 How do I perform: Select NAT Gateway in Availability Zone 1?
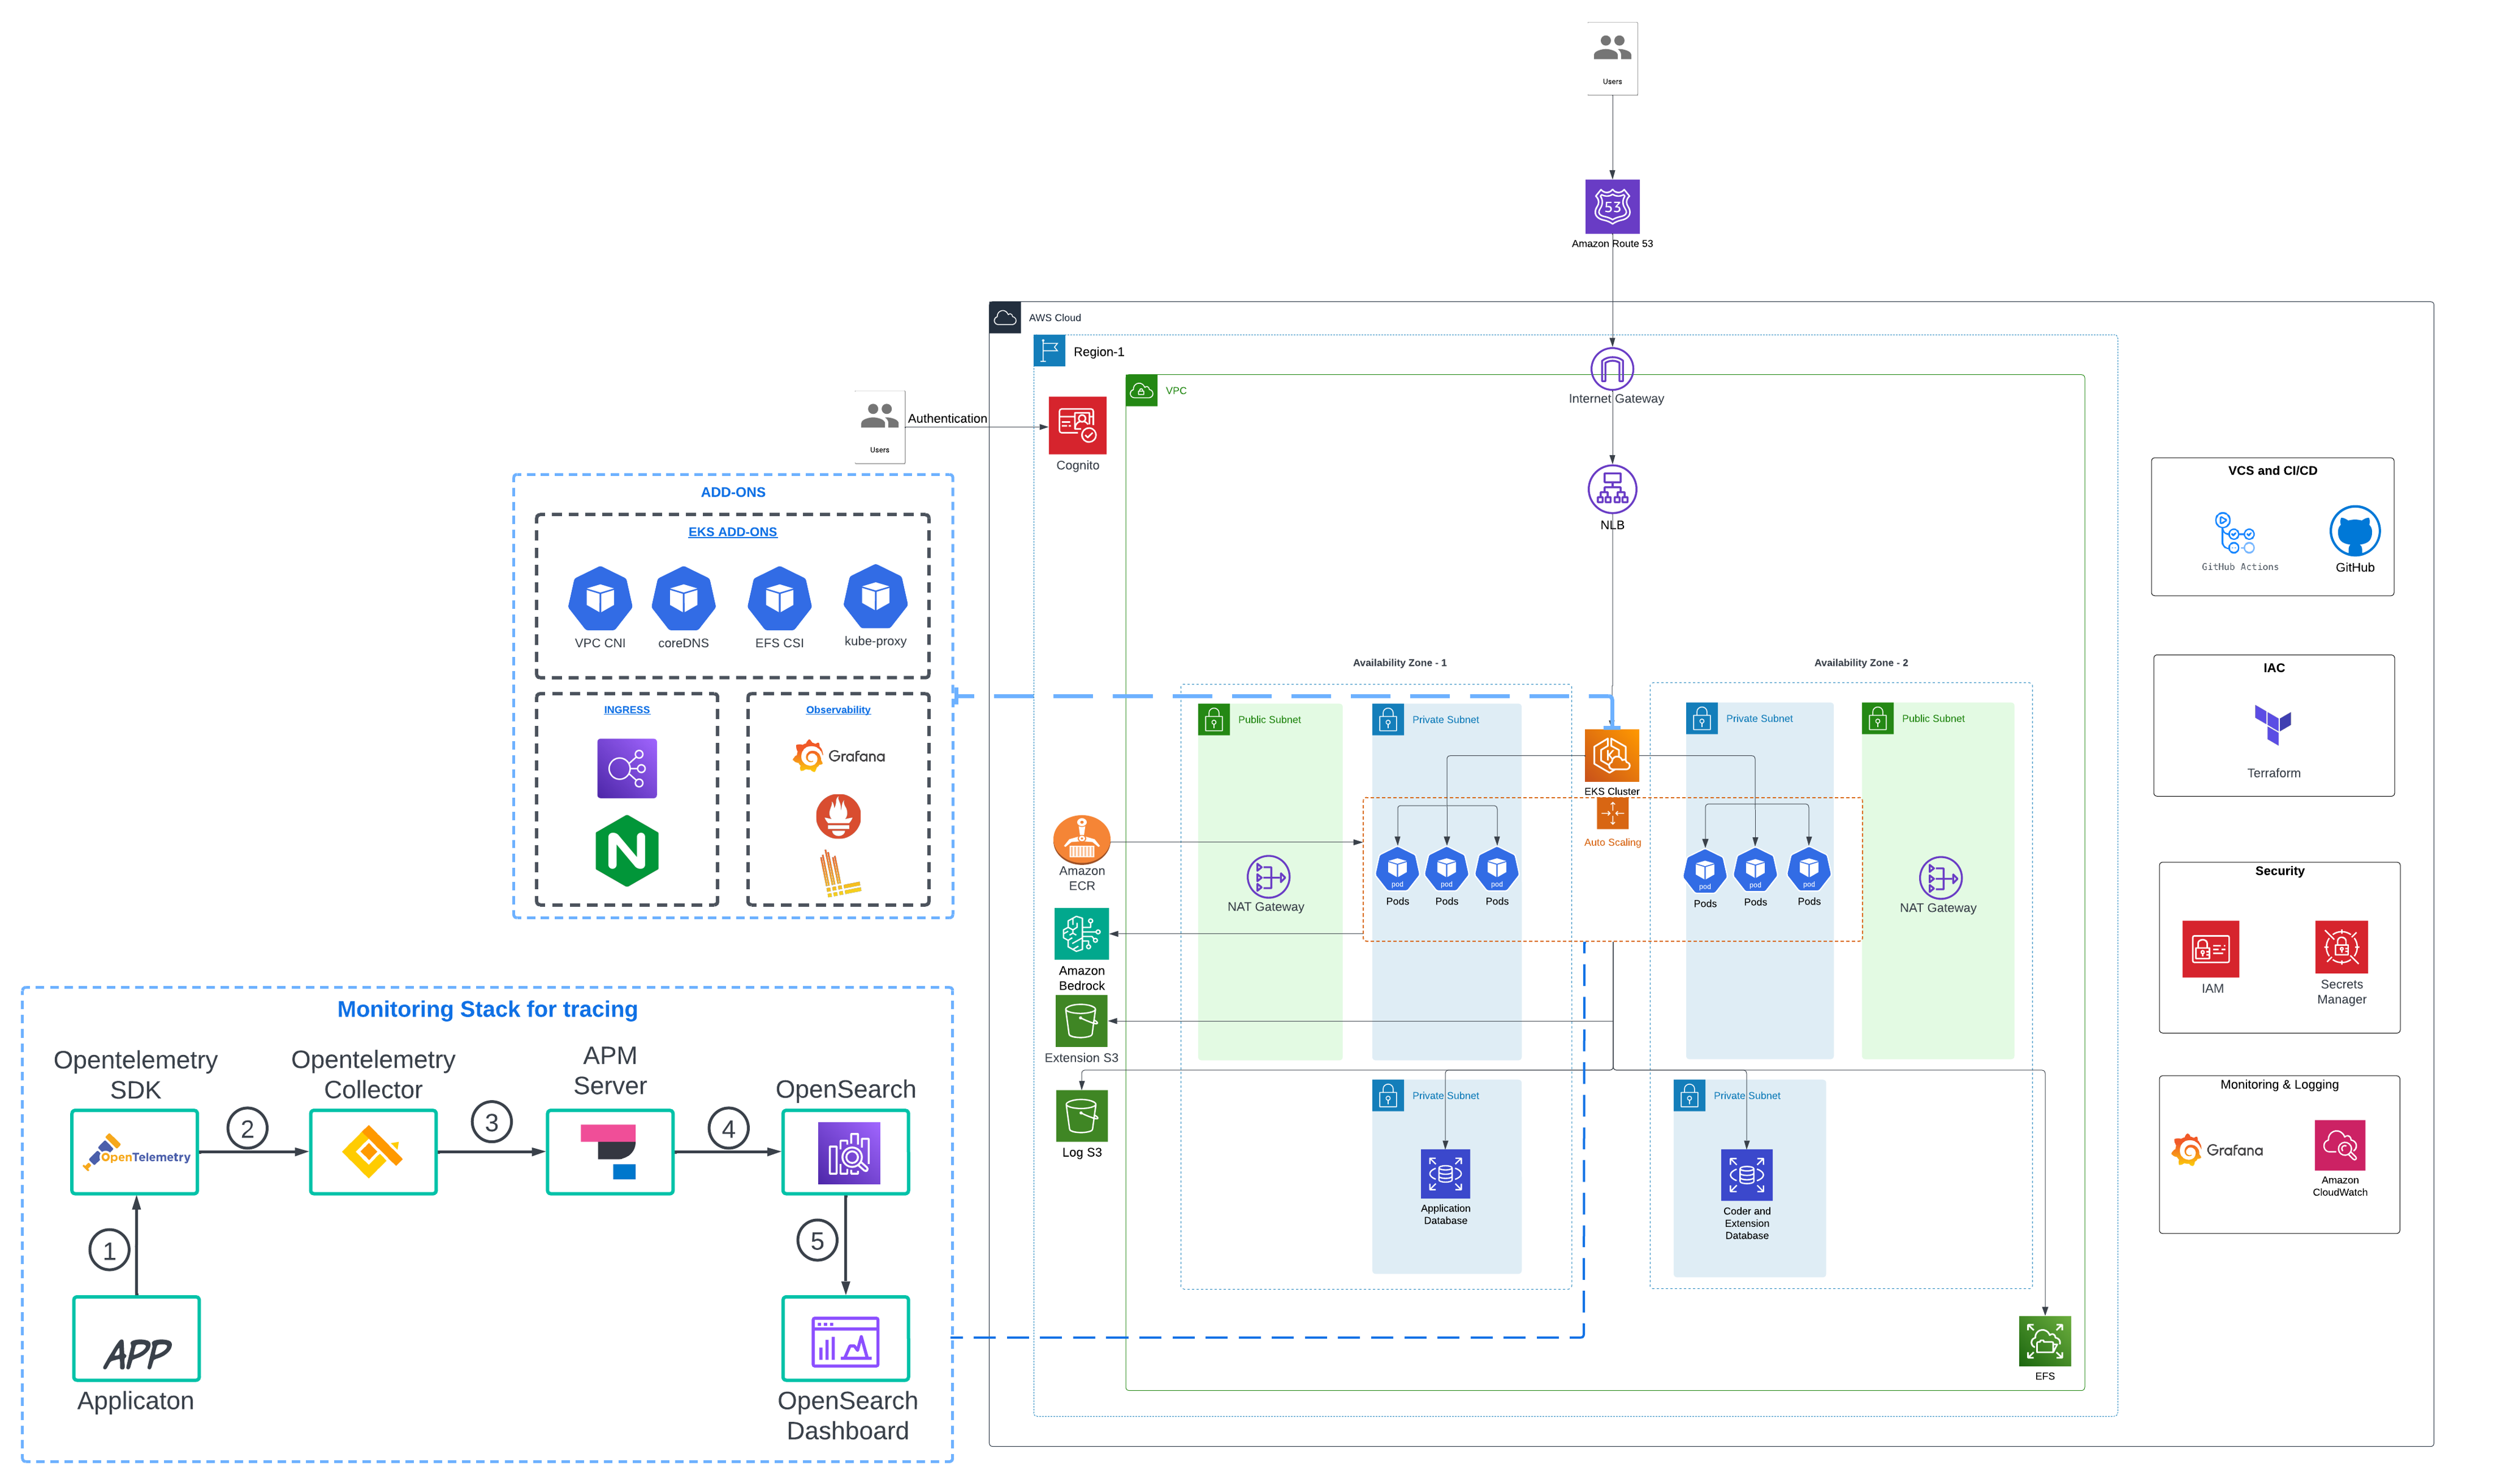pyautogui.click(x=1267, y=877)
